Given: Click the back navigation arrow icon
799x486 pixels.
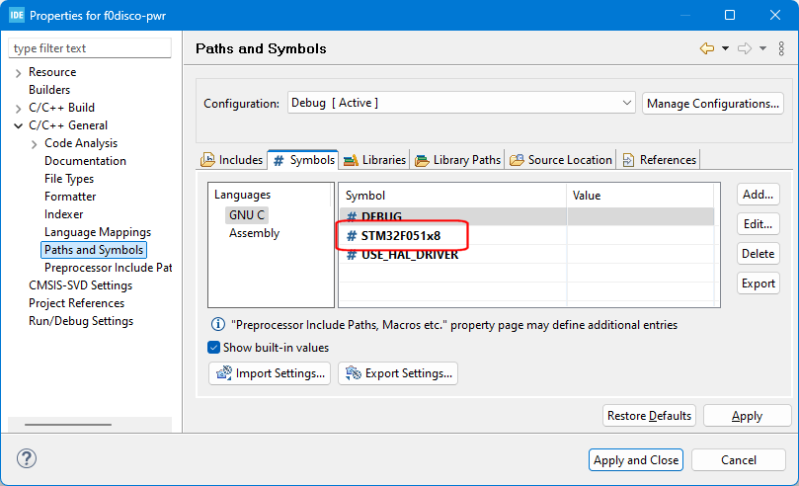Looking at the screenshot, I should (706, 48).
